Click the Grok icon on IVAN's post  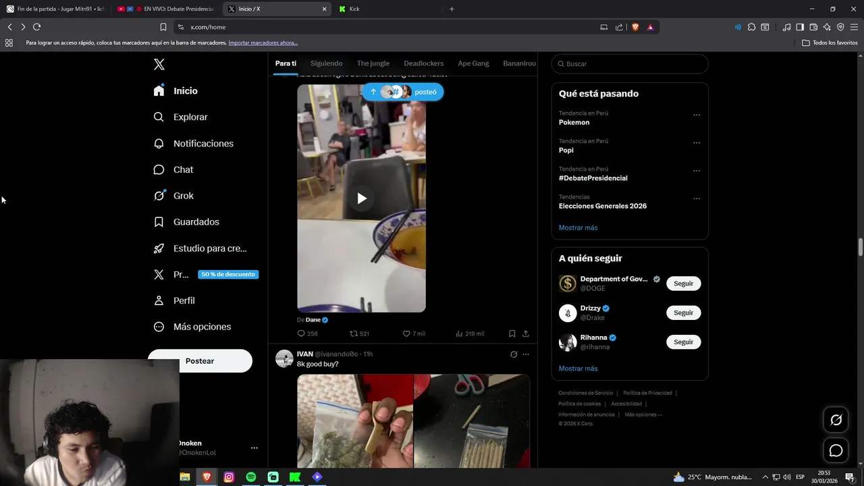(514, 354)
